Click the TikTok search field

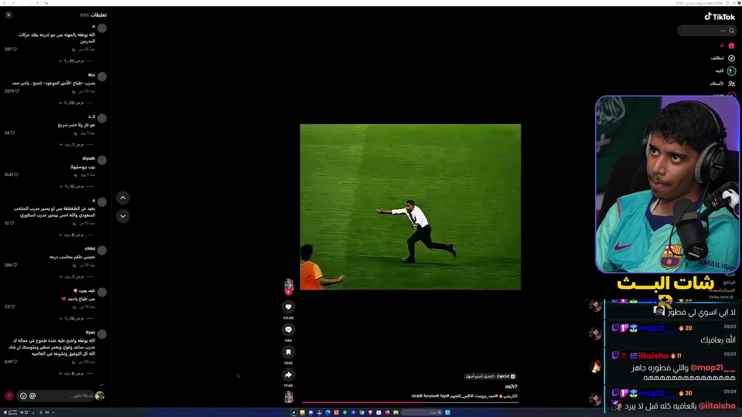707,30
